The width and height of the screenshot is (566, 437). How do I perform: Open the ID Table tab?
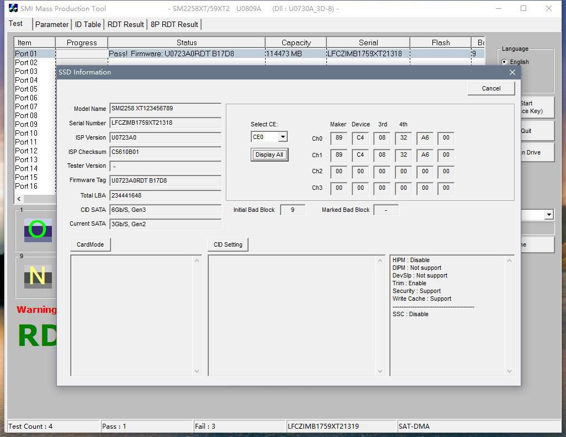(88, 24)
